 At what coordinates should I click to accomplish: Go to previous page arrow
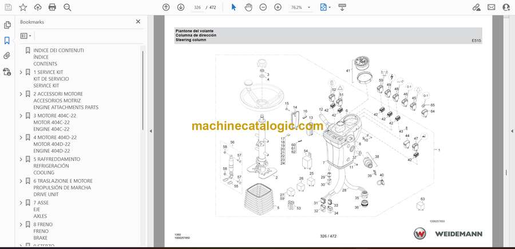click(x=166, y=7)
